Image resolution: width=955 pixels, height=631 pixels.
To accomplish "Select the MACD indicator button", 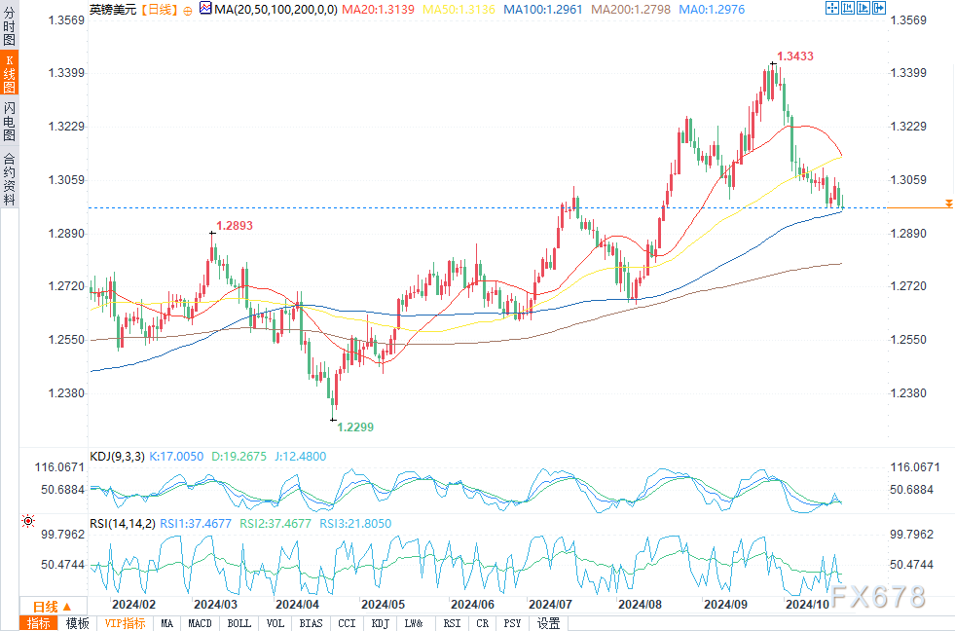I will [x=200, y=623].
